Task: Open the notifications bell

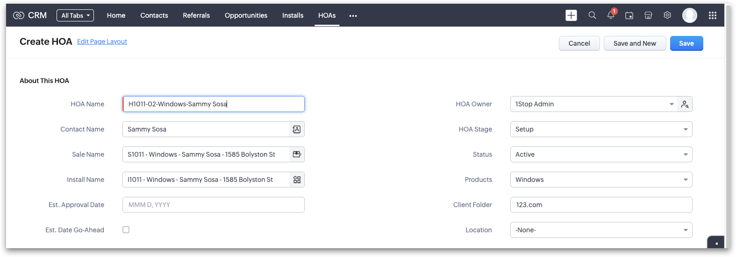Action: [x=611, y=15]
